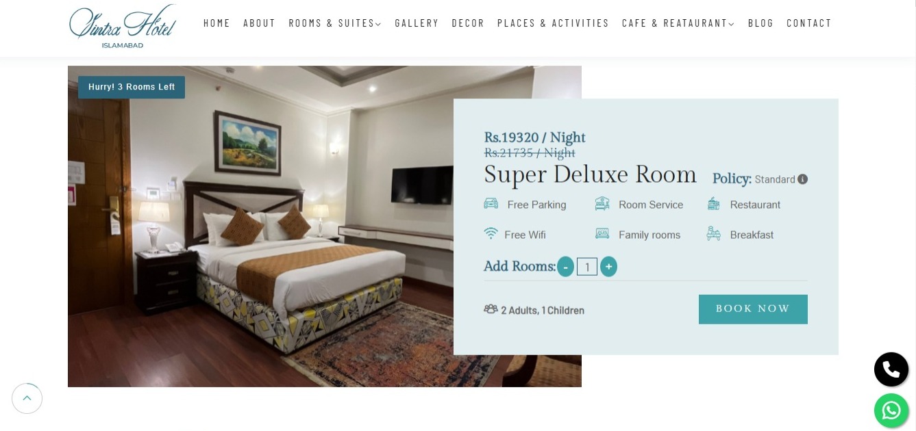Open the Gallery menu item
The width and height of the screenshot is (916, 431).
coord(417,23)
